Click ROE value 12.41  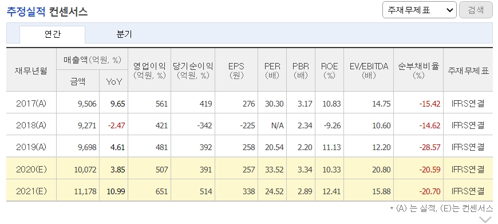tap(331, 191)
